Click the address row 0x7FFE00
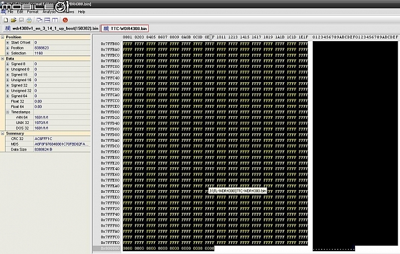 pos(110,157)
